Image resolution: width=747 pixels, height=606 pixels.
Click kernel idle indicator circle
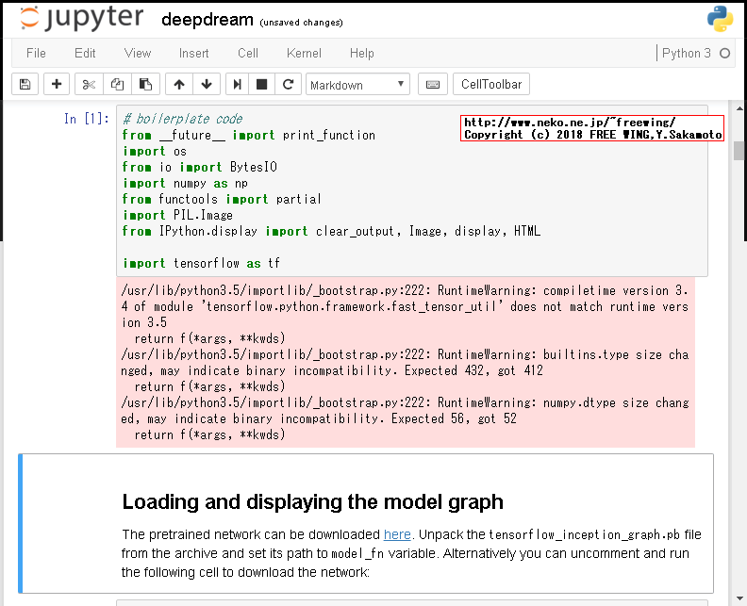tap(724, 54)
